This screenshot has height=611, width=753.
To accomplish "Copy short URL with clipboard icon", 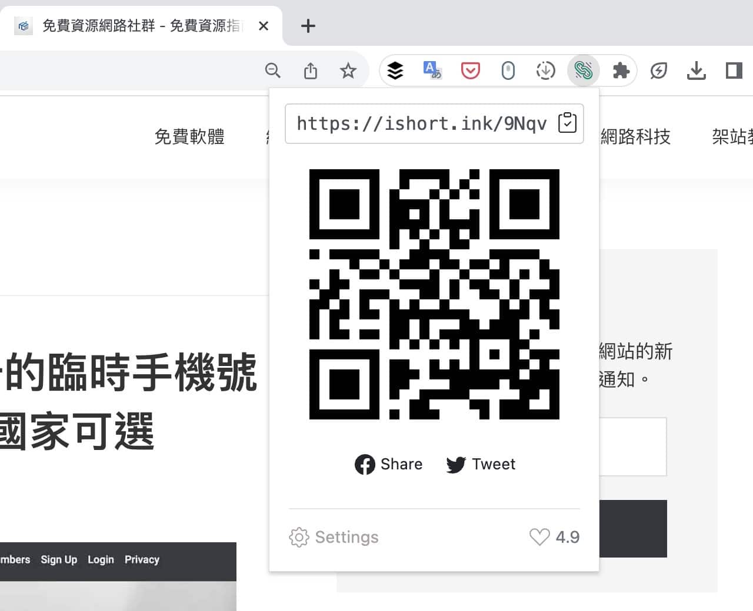I will pos(567,123).
